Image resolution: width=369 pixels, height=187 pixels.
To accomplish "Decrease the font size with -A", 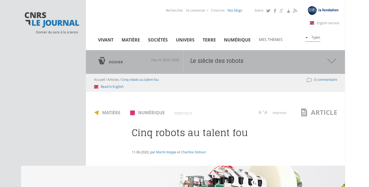I will point(260,112).
